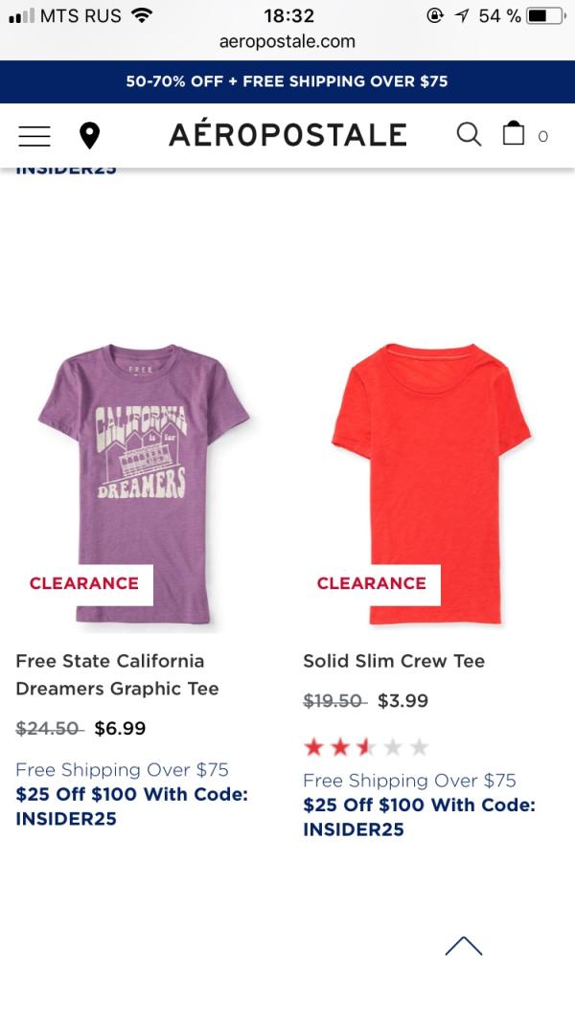Tap the star rating under Solid Slim Crew Tee
The width and height of the screenshot is (575, 1021).
click(x=365, y=746)
